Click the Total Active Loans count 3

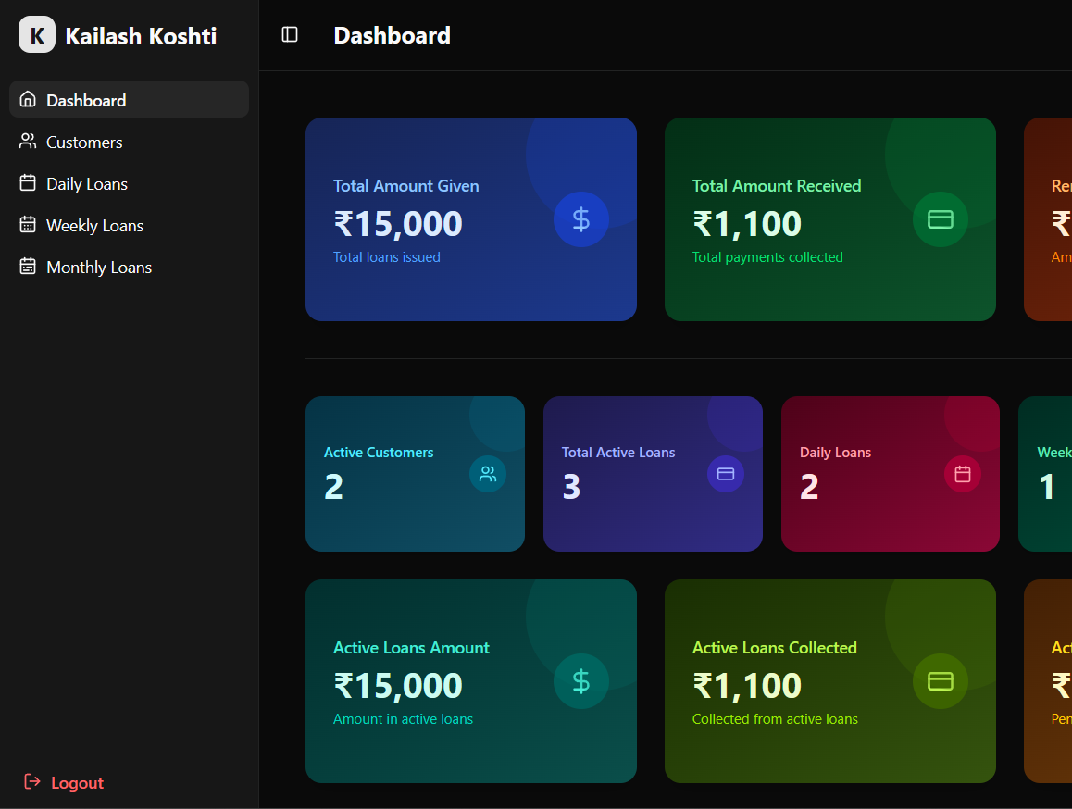click(571, 487)
